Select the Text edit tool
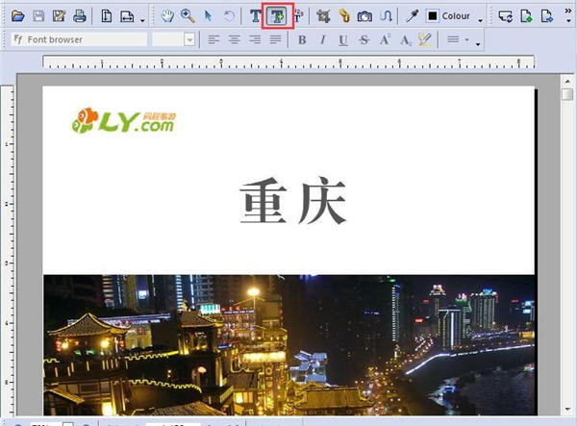577x426 pixels. (x=256, y=16)
